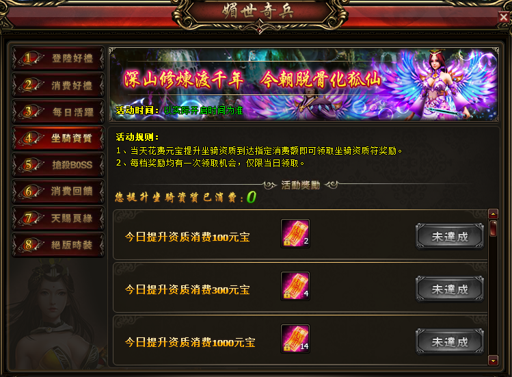This screenshot has height=377, width=512.
Task: Click the green spent-amount number 0
Action: (251, 197)
